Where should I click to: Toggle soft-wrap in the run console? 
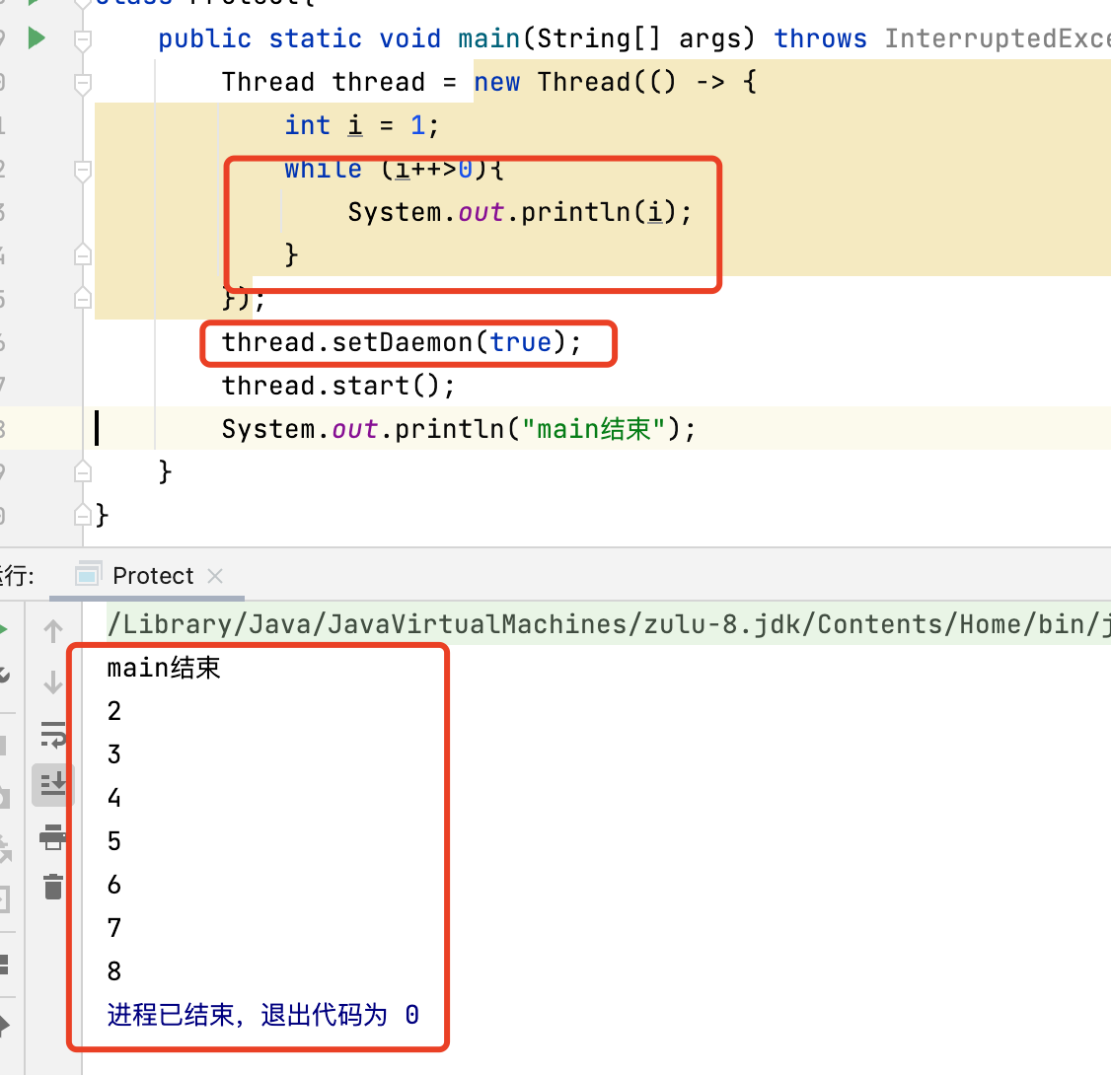tap(53, 734)
